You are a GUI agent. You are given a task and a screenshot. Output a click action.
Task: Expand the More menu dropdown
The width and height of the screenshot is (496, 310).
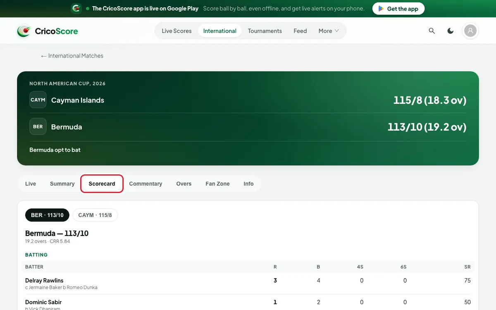(x=329, y=31)
